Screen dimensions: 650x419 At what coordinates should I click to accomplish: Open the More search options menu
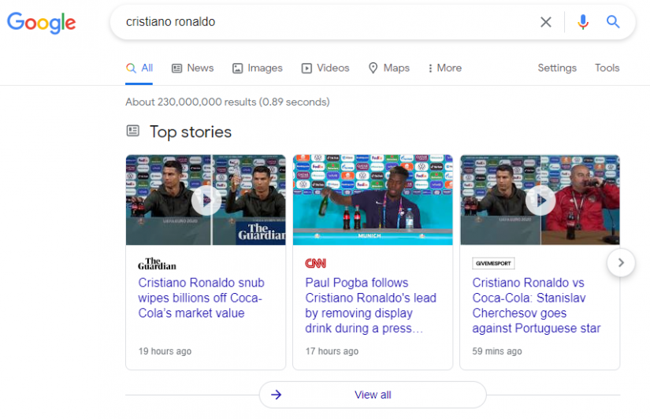pos(445,68)
